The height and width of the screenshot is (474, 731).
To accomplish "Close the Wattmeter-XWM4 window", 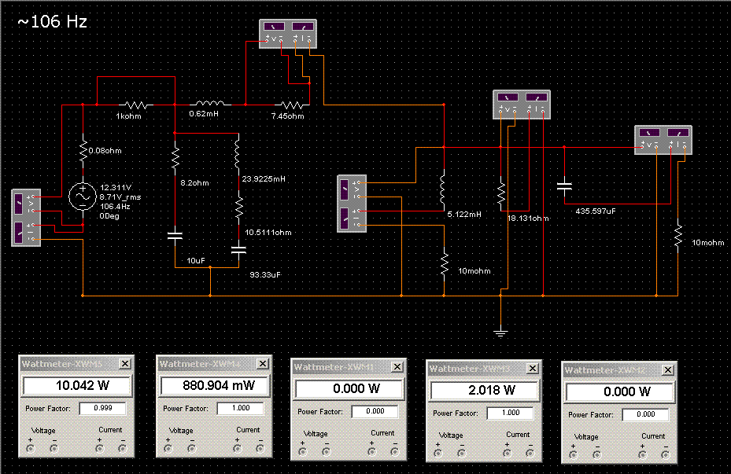I will [263, 364].
